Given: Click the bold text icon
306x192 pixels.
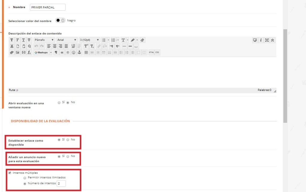Looking at the screenshot, I should [12, 40].
